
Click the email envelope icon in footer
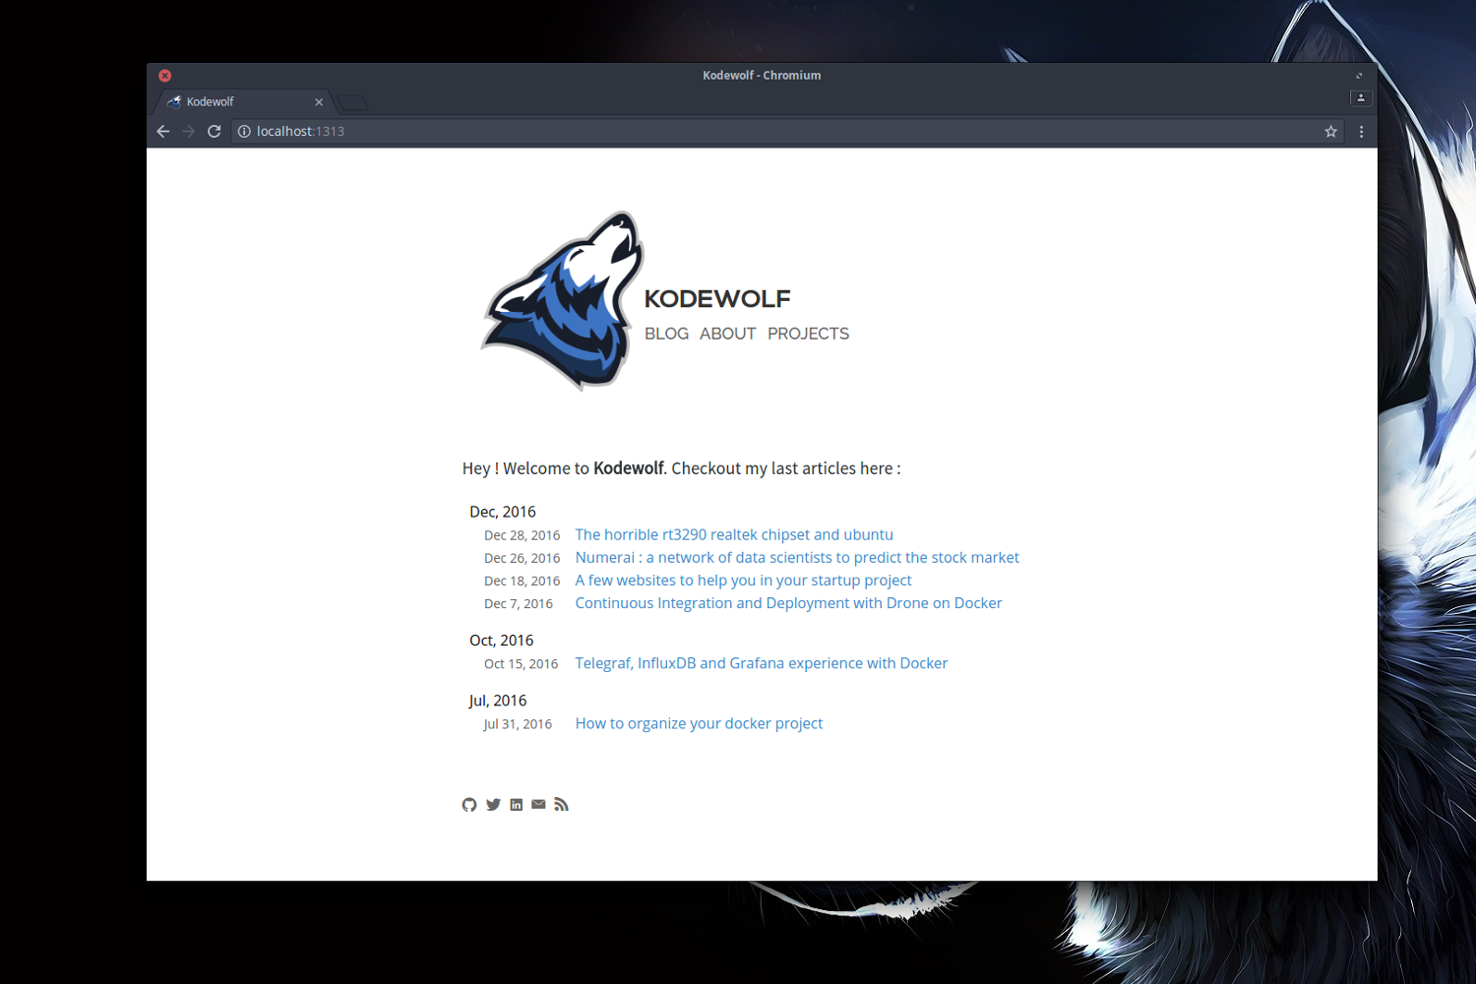click(538, 804)
